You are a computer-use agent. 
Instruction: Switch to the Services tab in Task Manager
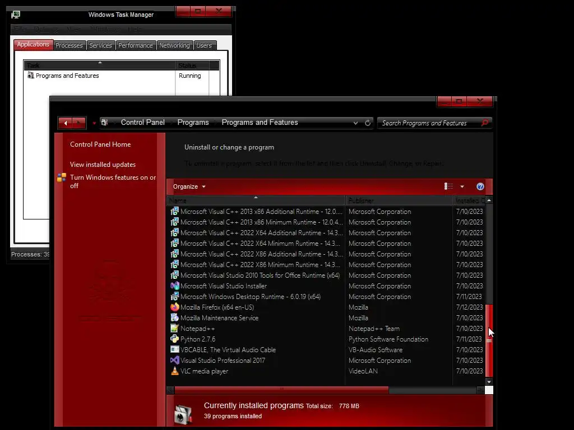point(100,45)
